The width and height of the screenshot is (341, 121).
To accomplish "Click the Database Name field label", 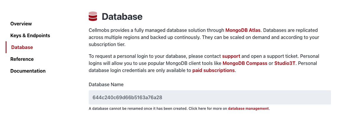I will tap(106, 85).
